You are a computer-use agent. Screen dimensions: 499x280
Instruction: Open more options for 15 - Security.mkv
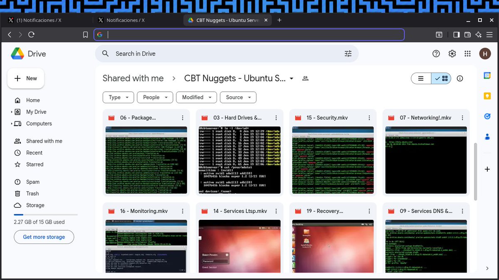tap(369, 118)
